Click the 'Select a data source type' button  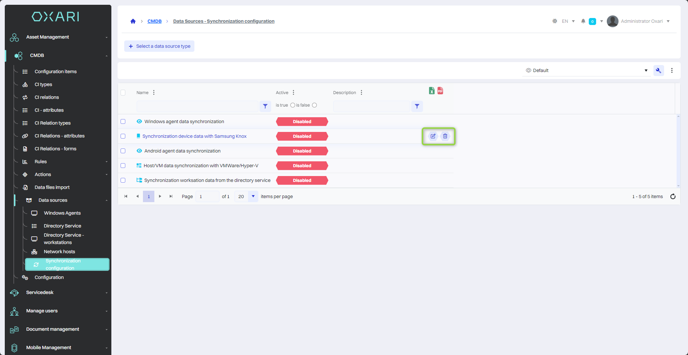pos(160,46)
